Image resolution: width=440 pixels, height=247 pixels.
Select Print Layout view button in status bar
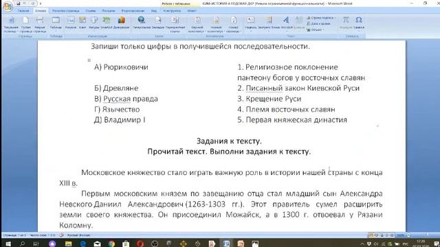(x=371, y=235)
